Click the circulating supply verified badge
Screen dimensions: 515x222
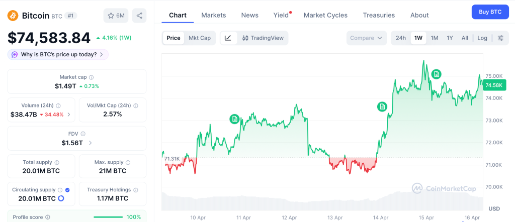pos(67,190)
